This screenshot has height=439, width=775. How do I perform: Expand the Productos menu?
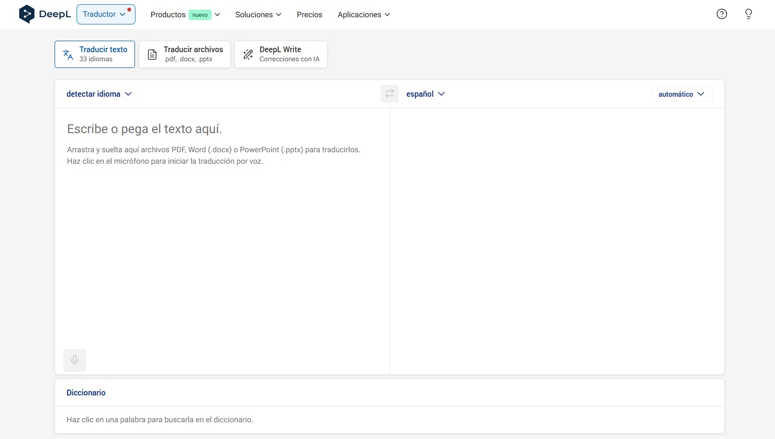pos(185,15)
